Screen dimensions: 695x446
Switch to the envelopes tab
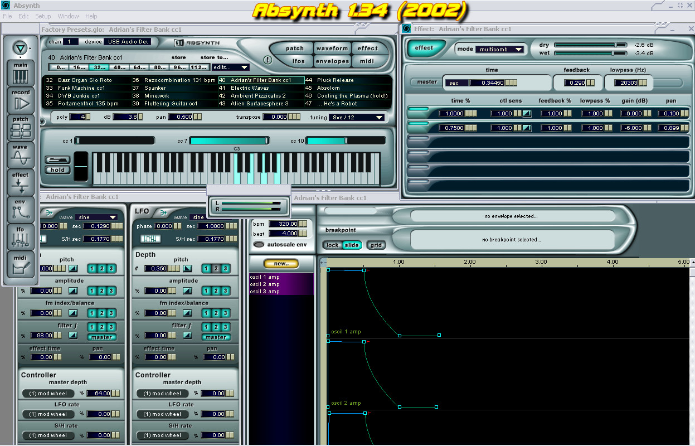(x=332, y=61)
